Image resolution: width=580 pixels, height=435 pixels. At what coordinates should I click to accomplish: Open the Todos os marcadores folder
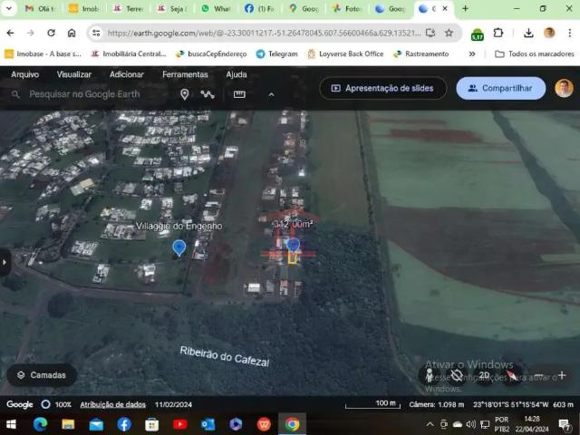click(535, 54)
